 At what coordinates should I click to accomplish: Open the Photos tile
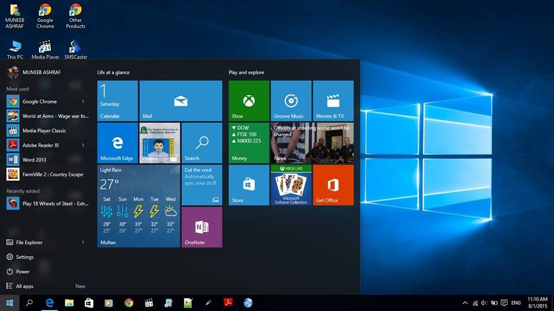[160, 143]
